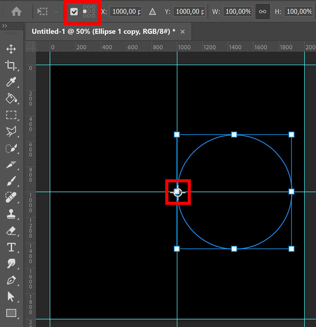Image resolution: width=316 pixels, height=327 pixels.
Task: Open the Photoshop Home screen
Action: tap(16, 11)
